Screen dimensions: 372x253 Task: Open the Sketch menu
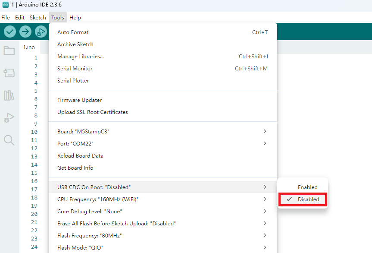pyautogui.click(x=38, y=18)
